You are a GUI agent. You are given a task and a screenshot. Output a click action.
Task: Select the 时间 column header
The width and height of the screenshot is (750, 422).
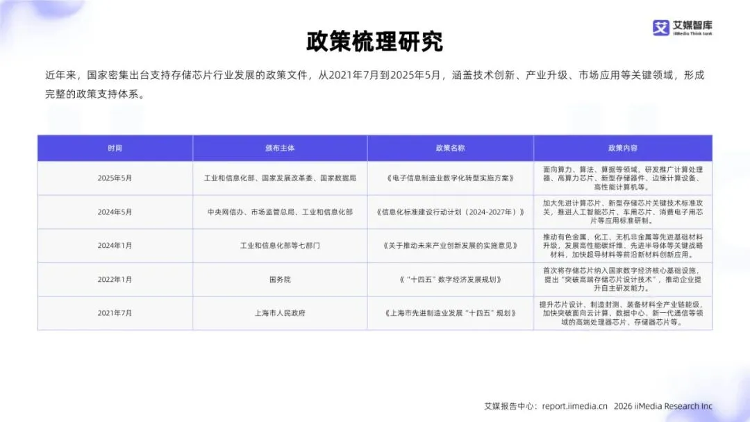click(115, 148)
